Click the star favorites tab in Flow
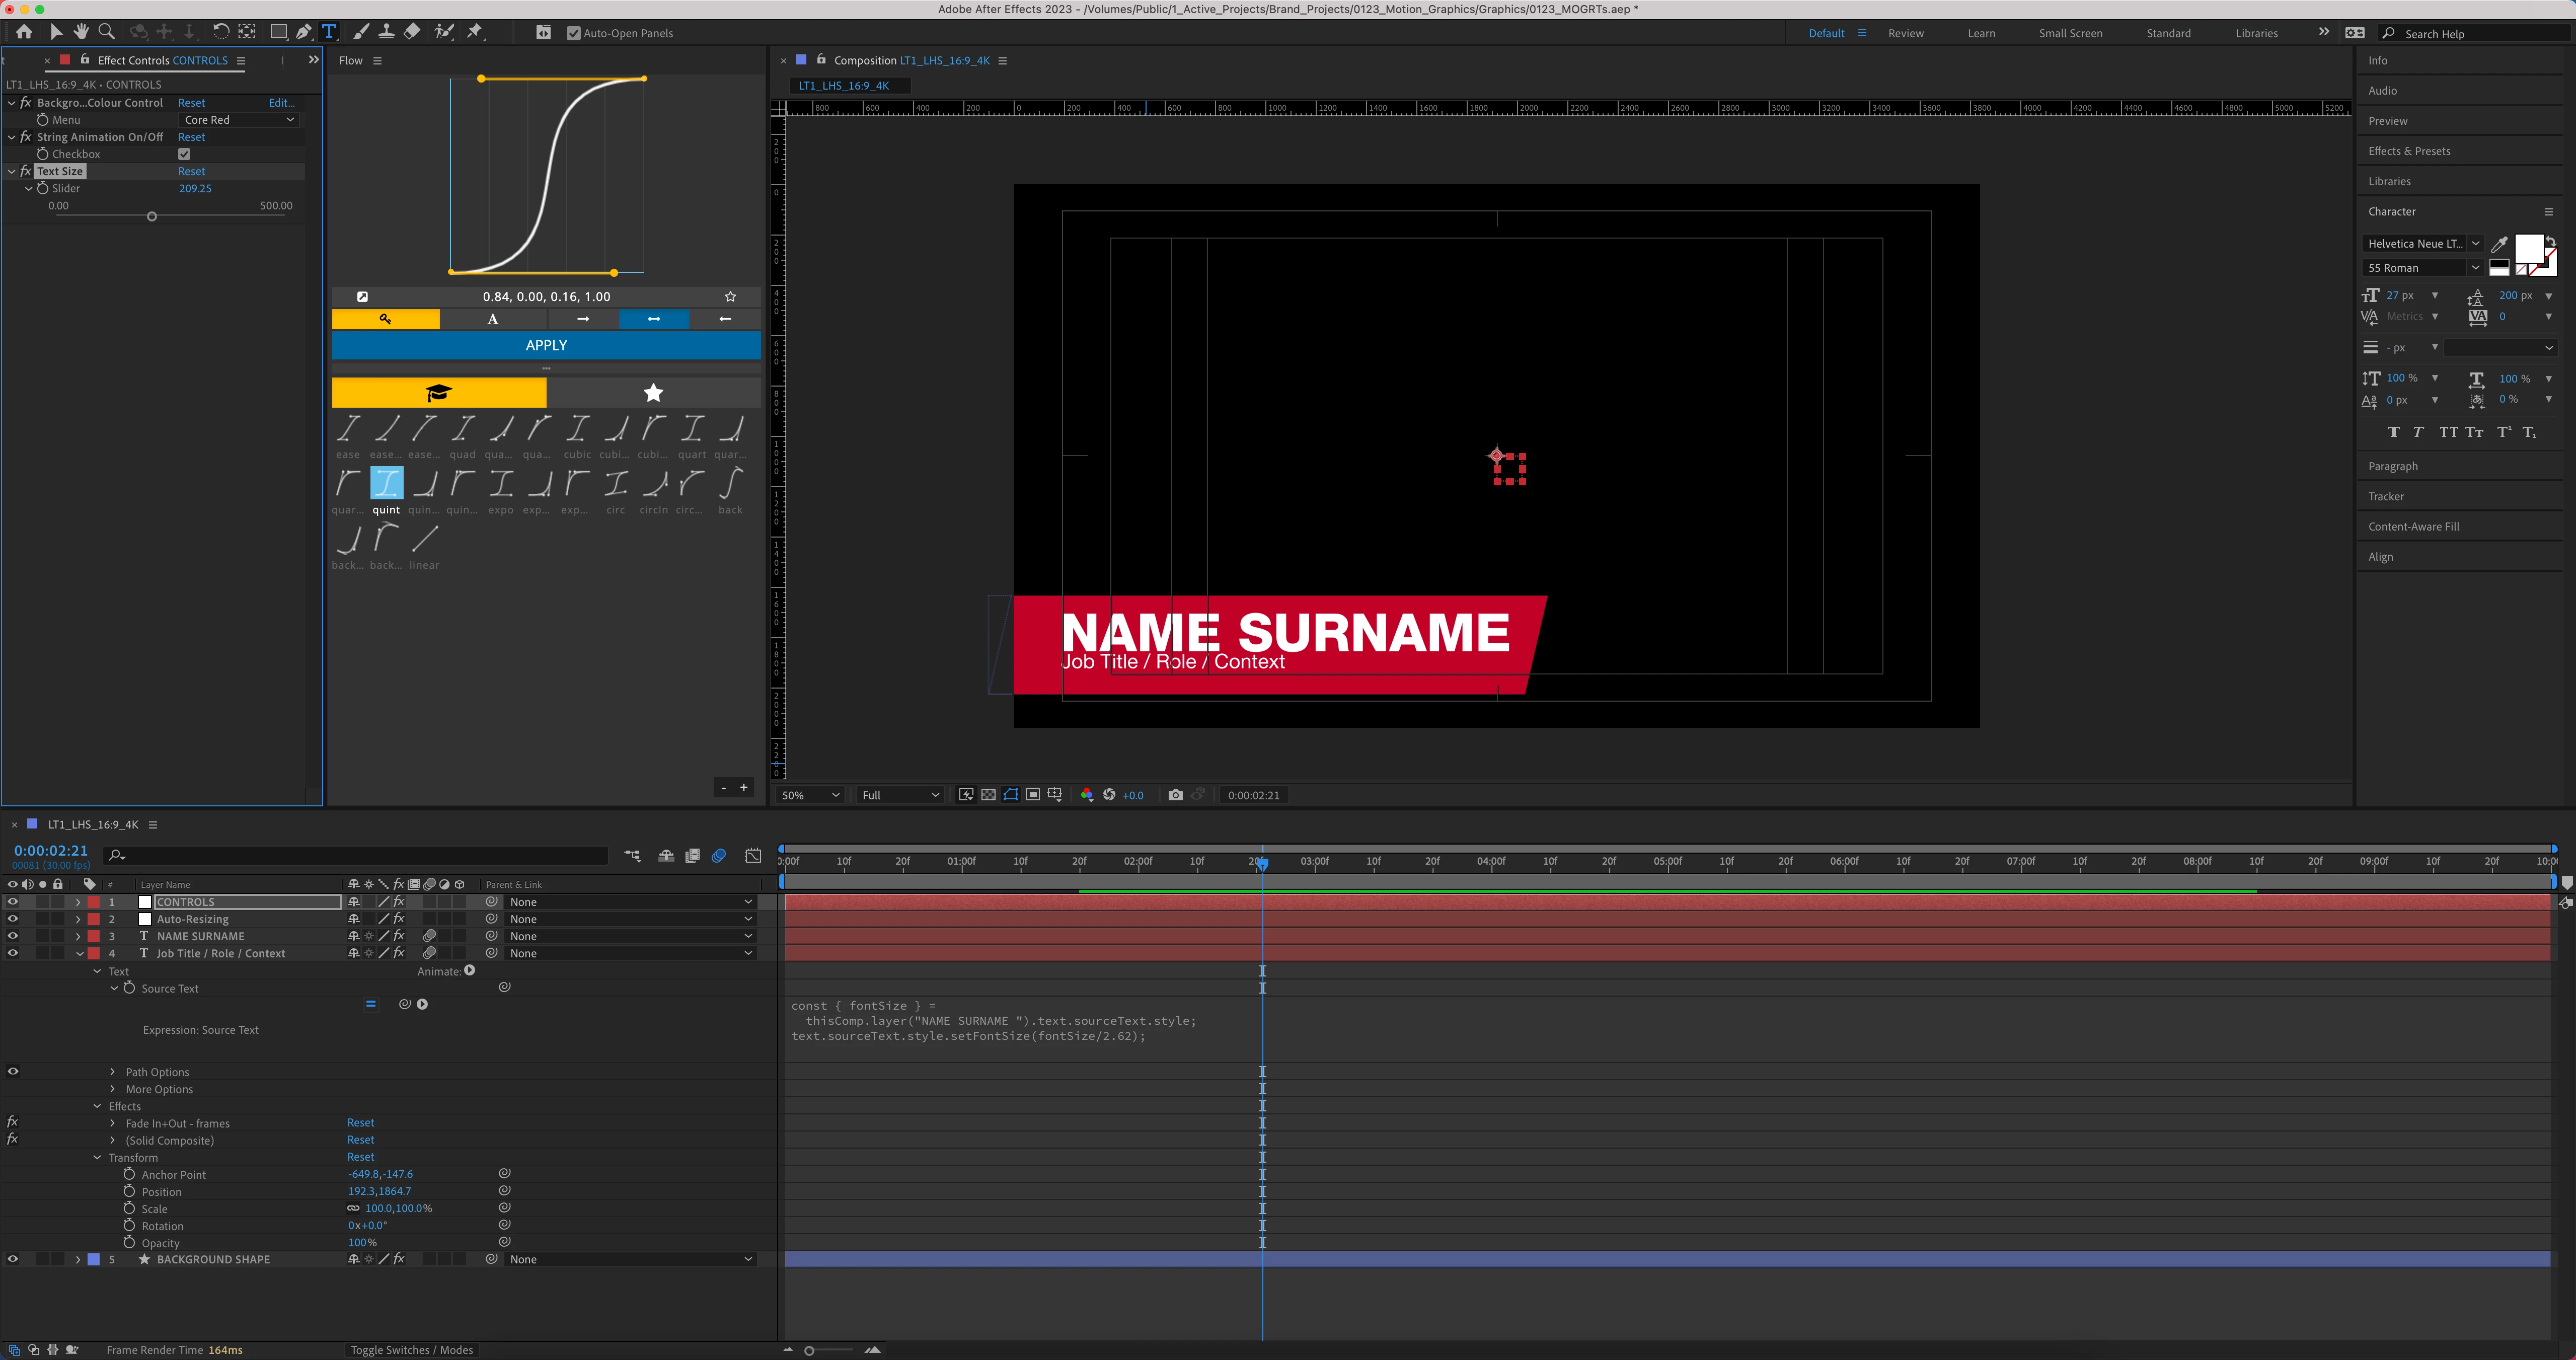This screenshot has width=2576, height=1360. (653, 393)
